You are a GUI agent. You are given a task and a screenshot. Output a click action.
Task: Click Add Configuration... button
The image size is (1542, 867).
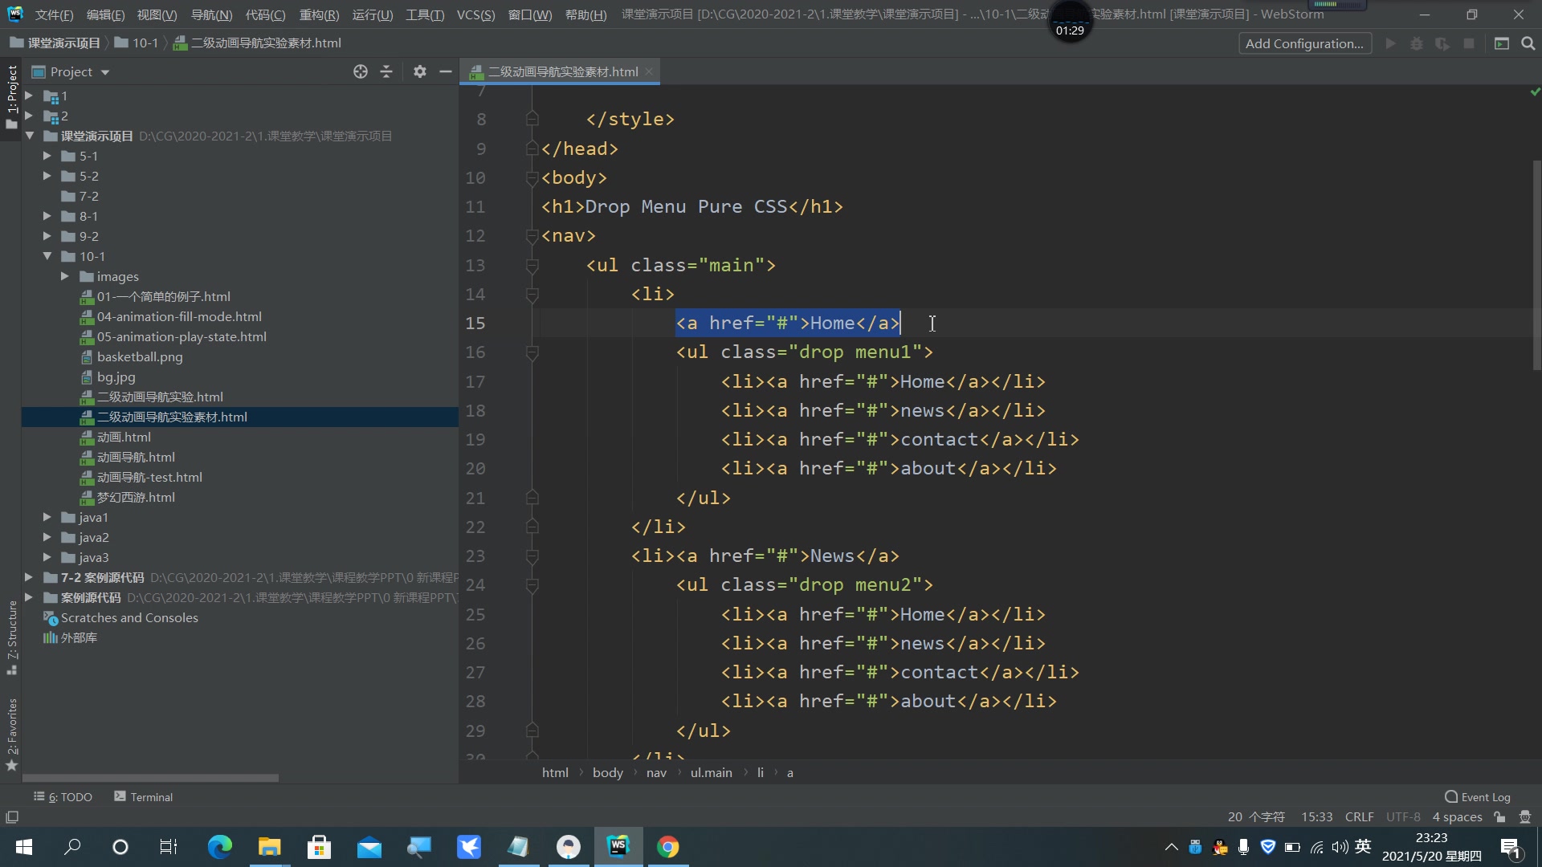pyautogui.click(x=1304, y=43)
